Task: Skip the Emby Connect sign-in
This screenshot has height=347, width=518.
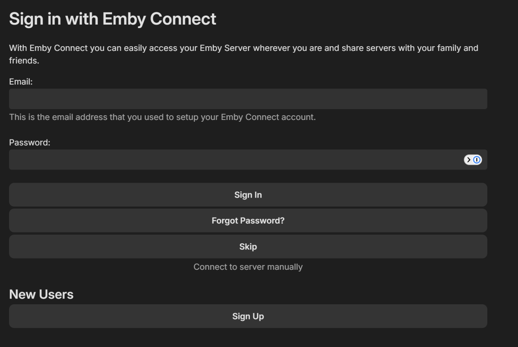Action: [x=248, y=246]
